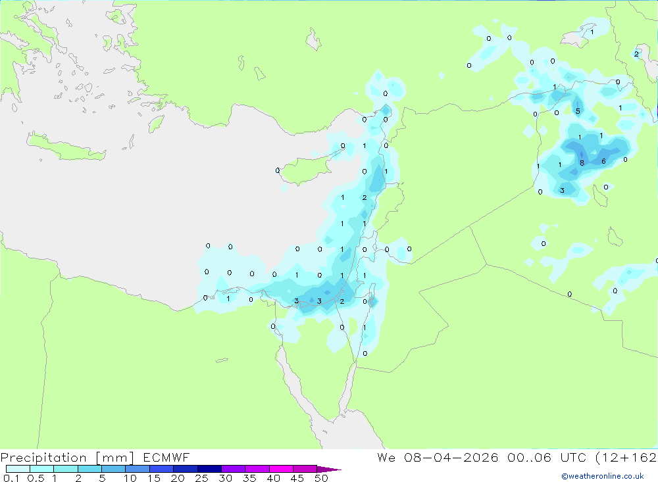Select the 25–30 mm purple legend segment

coord(209,469)
